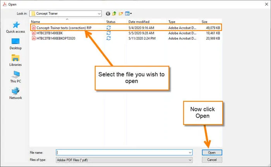Select the file HTBCDTB1498EBKOPT2020
Image resolution: width=271 pixels, height=167 pixels.
(x=56, y=39)
